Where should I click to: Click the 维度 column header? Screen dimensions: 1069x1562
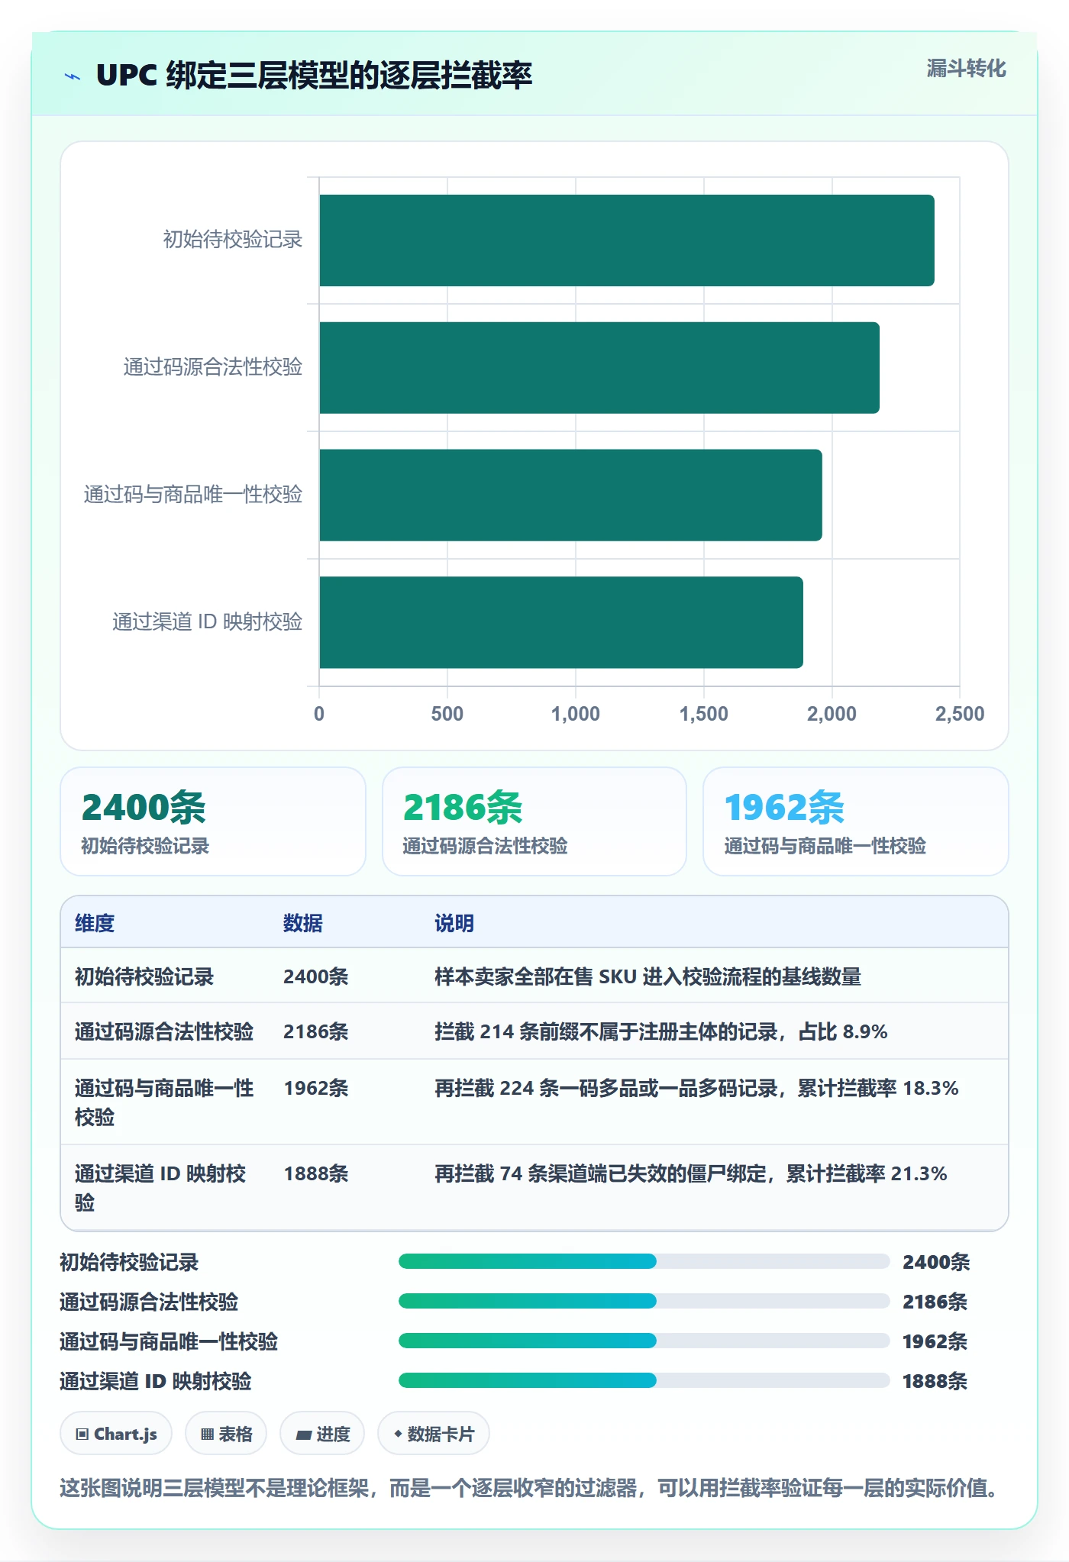95,923
